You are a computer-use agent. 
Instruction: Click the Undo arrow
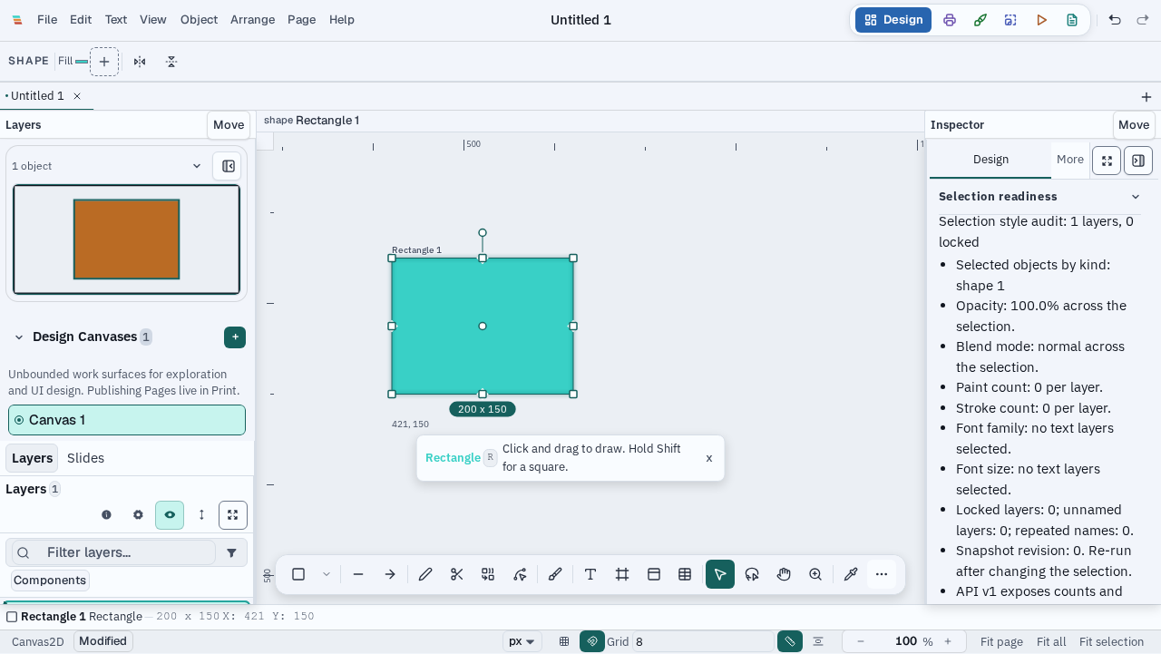(x=1115, y=20)
